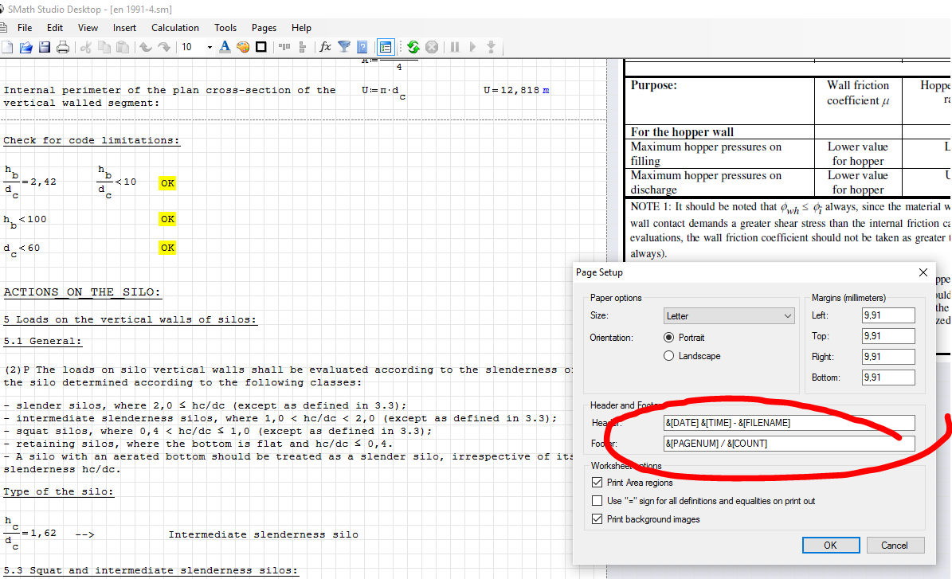Click the text color 'A' icon
Screen dimensions: 952x579
(x=225, y=47)
